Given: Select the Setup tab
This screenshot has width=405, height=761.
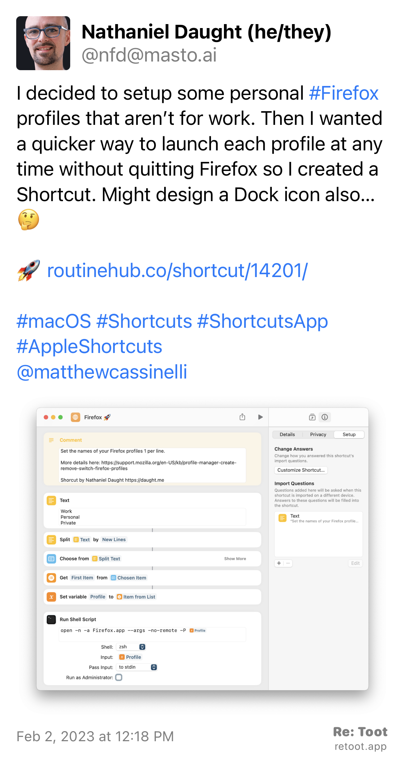Looking at the screenshot, I should (x=349, y=434).
